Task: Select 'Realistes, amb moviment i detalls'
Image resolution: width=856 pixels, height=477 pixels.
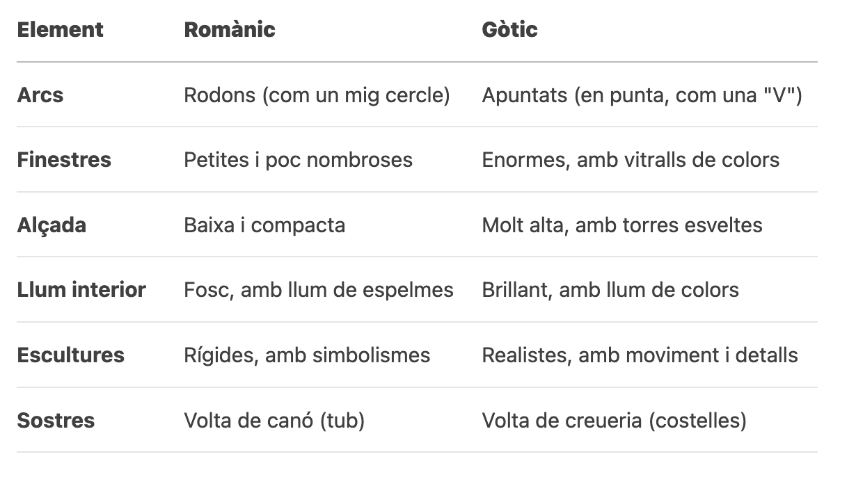Action: (x=640, y=355)
